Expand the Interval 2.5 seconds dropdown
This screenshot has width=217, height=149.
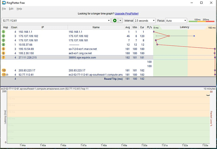tap(154, 20)
